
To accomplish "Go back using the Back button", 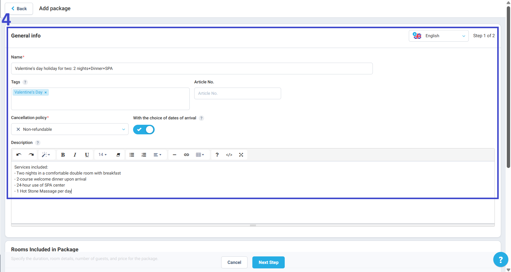I will pos(19,9).
